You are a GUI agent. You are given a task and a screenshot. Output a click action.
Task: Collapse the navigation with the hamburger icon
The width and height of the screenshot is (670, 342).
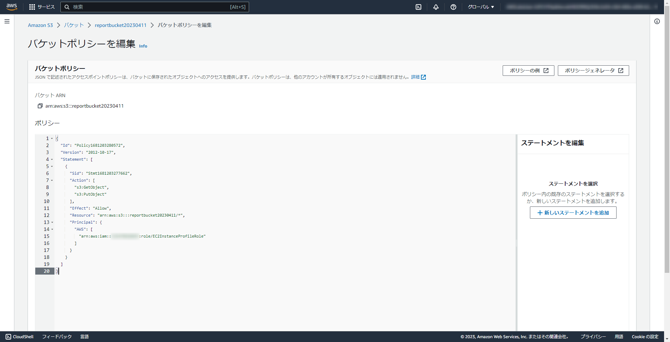point(7,21)
